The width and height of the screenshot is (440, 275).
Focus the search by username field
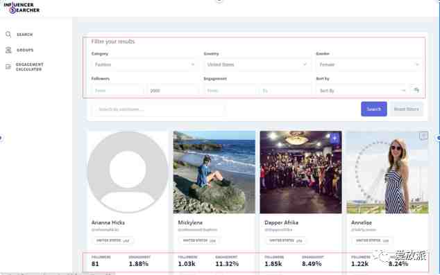point(158,109)
